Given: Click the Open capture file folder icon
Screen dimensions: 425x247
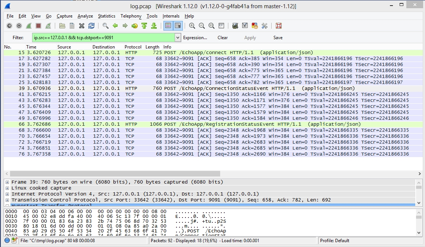Looking at the screenshot, I should click(x=62, y=26).
